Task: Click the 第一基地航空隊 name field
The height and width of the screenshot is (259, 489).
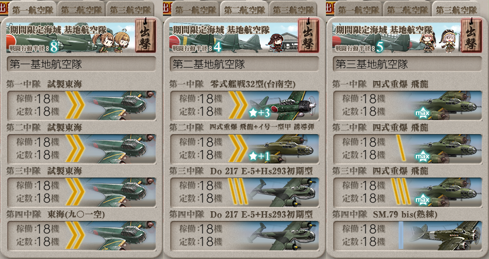Action: click(81, 64)
